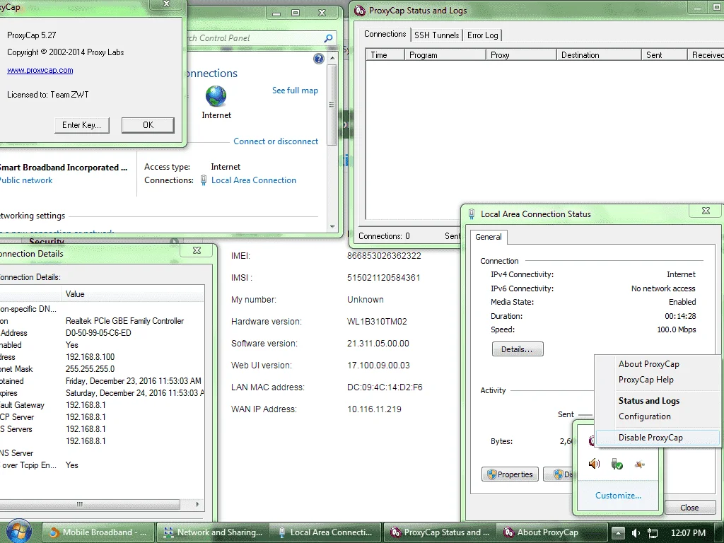
Task: Click the network plug icon beside Local Area Connection
Action: coord(204,180)
